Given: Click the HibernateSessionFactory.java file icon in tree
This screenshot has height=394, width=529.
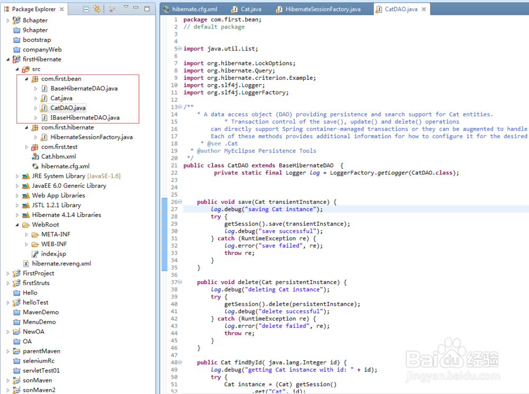Looking at the screenshot, I should 44,138.
